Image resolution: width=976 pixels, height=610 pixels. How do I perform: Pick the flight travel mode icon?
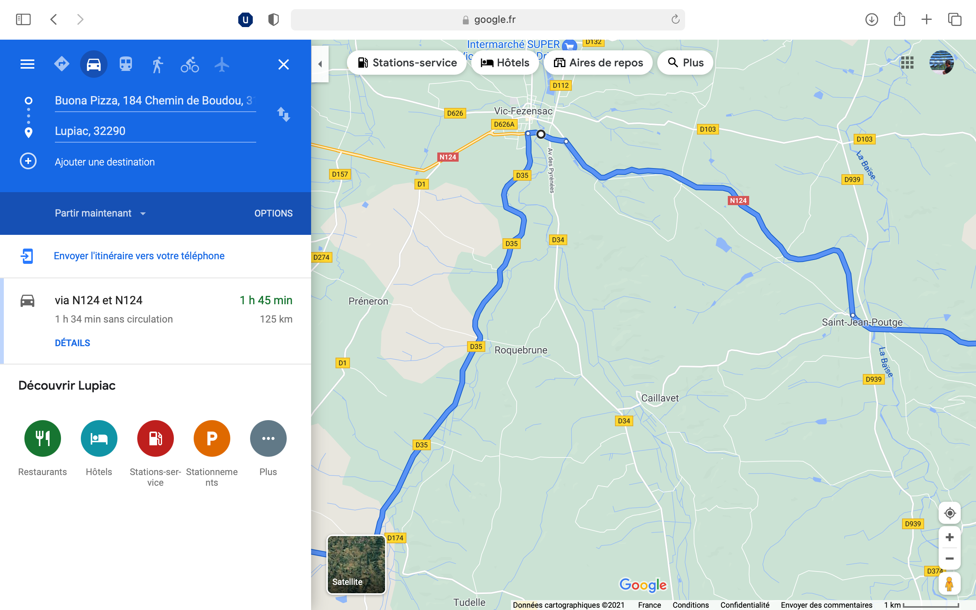pos(222,64)
